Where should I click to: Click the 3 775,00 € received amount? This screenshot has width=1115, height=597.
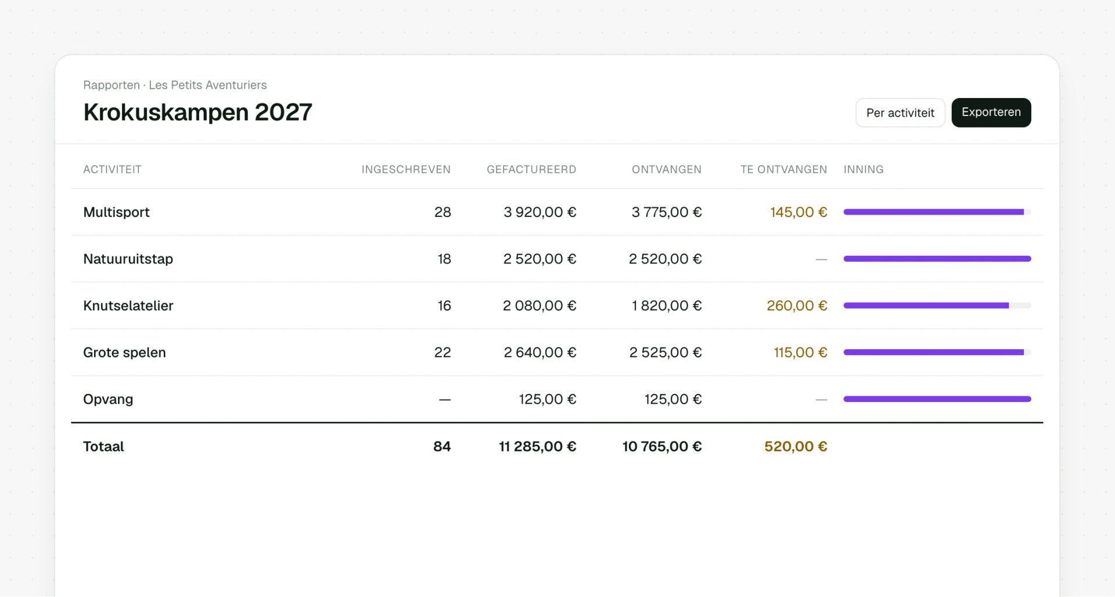point(667,212)
